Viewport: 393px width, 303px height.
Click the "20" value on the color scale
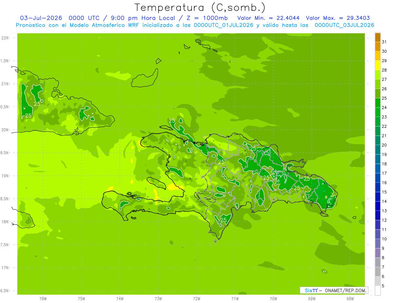click(x=384, y=145)
